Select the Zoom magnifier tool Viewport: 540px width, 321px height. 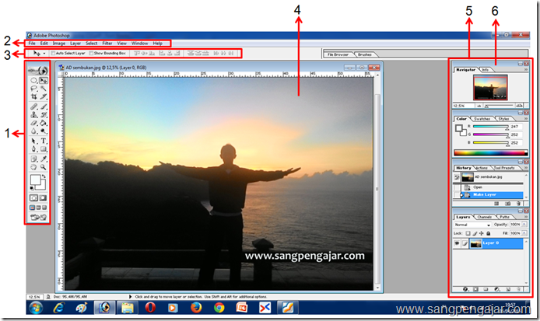pos(43,167)
